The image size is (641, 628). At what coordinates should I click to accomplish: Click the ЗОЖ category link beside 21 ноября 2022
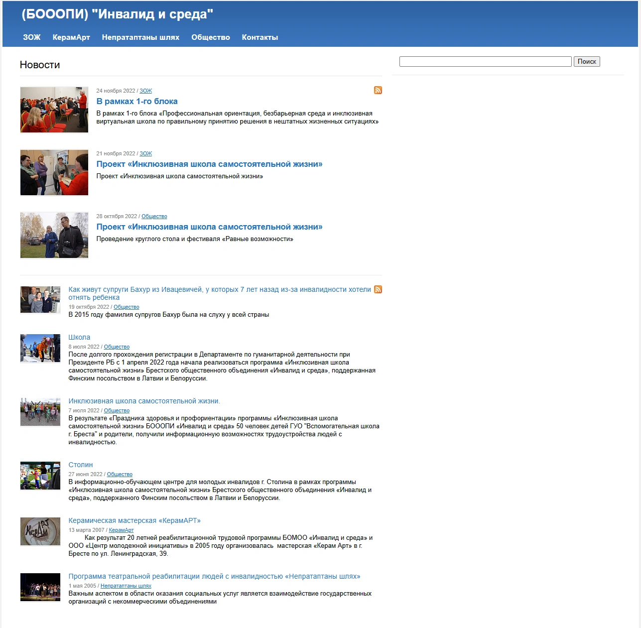pos(146,153)
